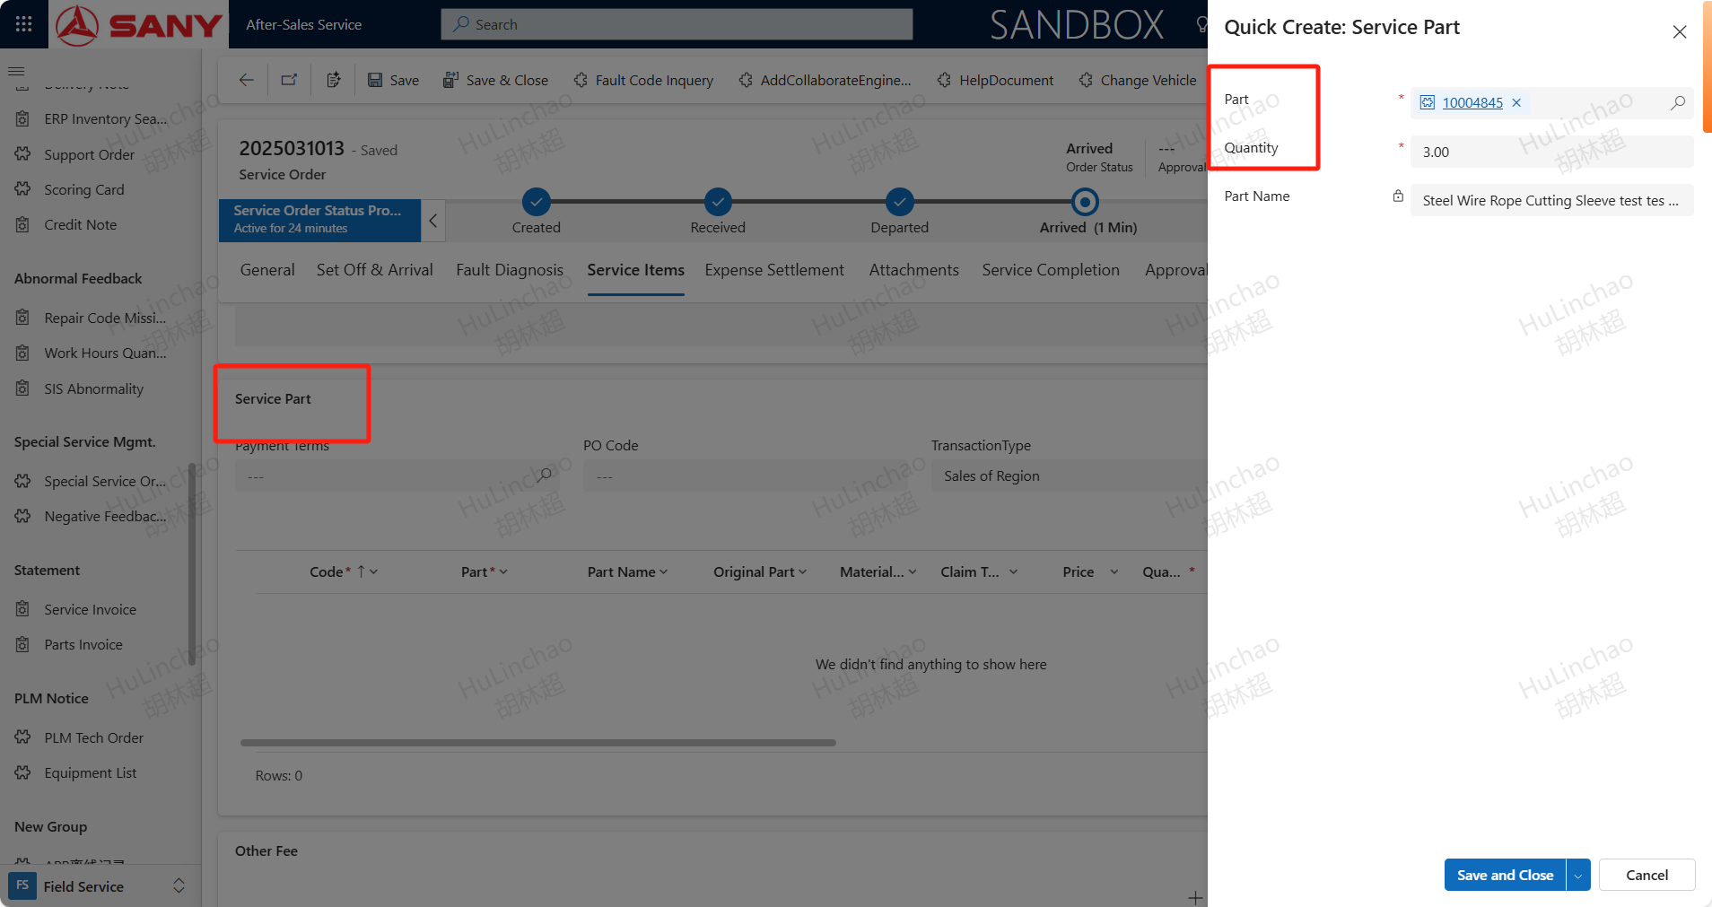This screenshot has width=1712, height=907.
Task: Open PLM Tech Order in sidebar
Action: click(x=93, y=737)
